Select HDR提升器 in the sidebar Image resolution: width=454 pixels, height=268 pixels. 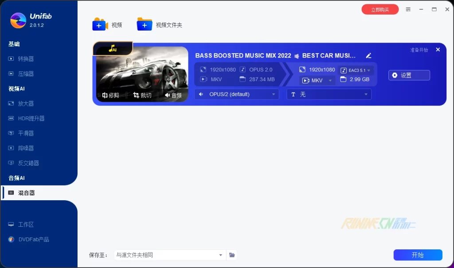[x=31, y=118]
